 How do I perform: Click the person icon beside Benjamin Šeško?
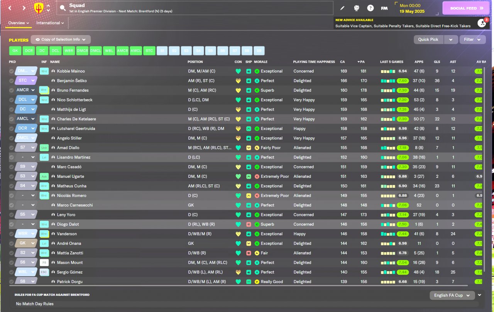53,81
